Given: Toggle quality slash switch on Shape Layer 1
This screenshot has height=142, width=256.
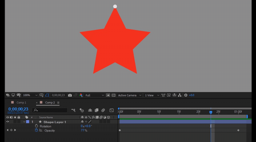Looking at the screenshot, I should [x=90, y=122].
